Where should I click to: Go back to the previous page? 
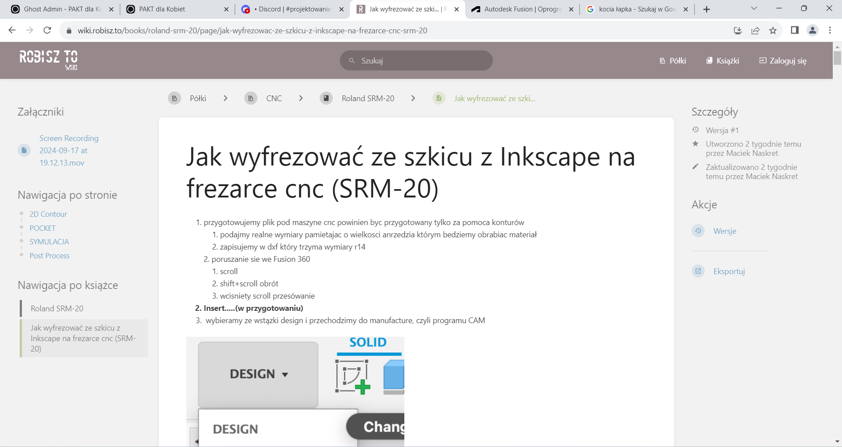pyautogui.click(x=12, y=30)
